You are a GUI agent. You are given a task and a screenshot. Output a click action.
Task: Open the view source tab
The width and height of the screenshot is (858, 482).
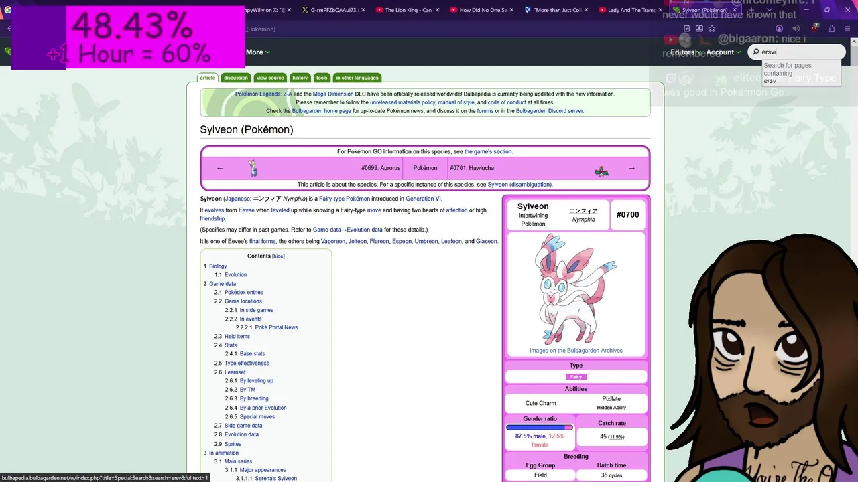pyautogui.click(x=270, y=78)
